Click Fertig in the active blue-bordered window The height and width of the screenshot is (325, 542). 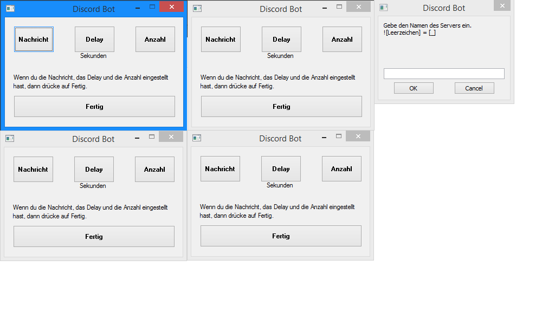[94, 106]
